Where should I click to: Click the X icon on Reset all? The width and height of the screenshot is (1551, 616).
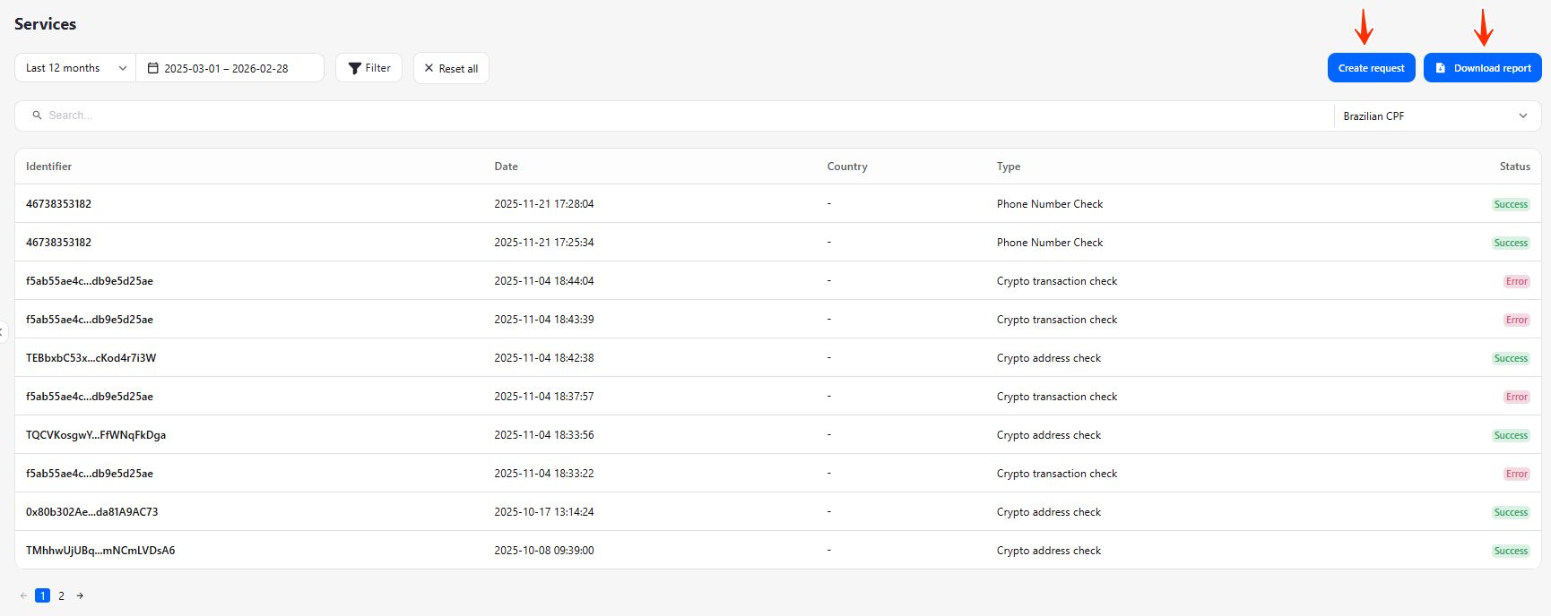pos(429,68)
